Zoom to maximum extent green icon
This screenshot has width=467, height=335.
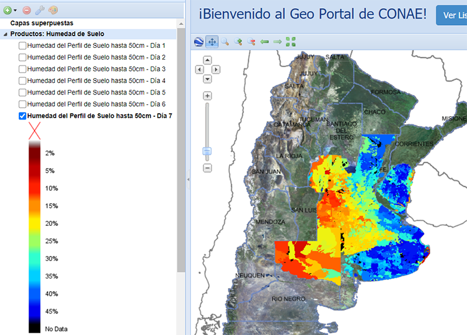pyautogui.click(x=291, y=41)
